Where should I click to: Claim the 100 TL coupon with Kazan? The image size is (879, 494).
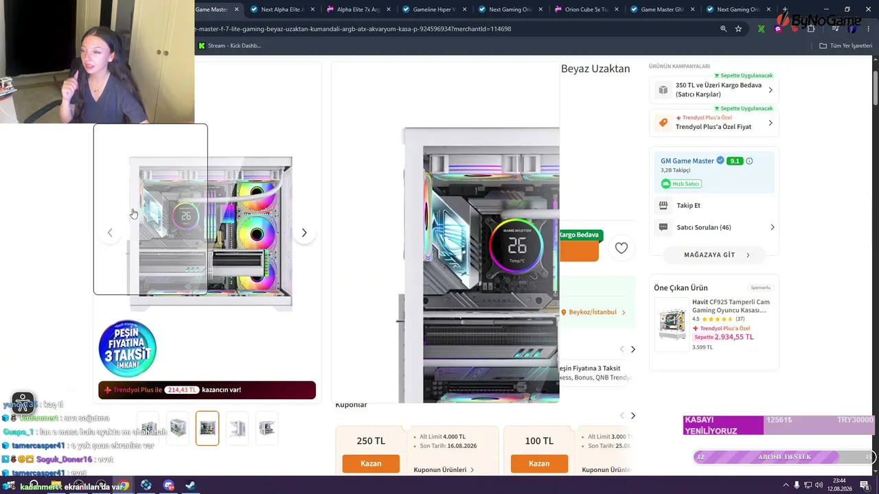tap(539, 464)
